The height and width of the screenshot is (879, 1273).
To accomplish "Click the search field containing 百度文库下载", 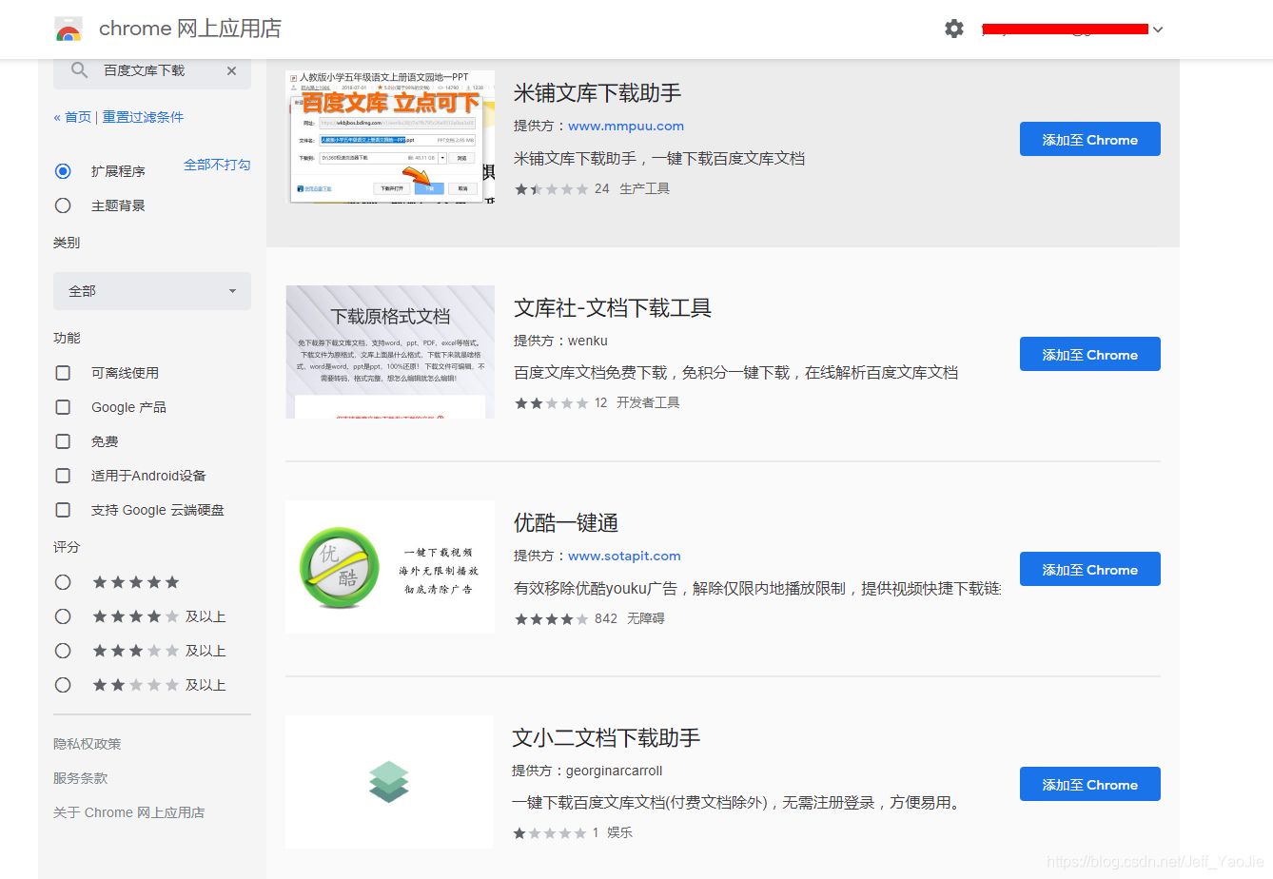I will 152,71.
